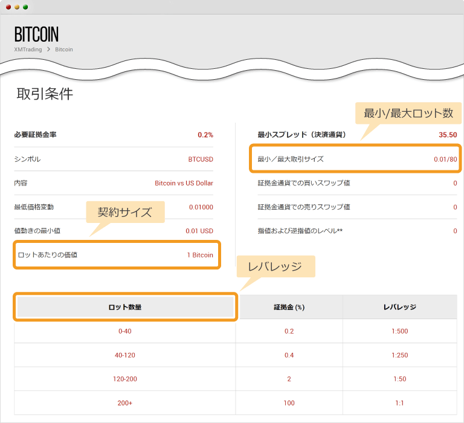Screen dimensions: 464x423
Task: Click the ロット数量 column header
Action: click(x=125, y=307)
